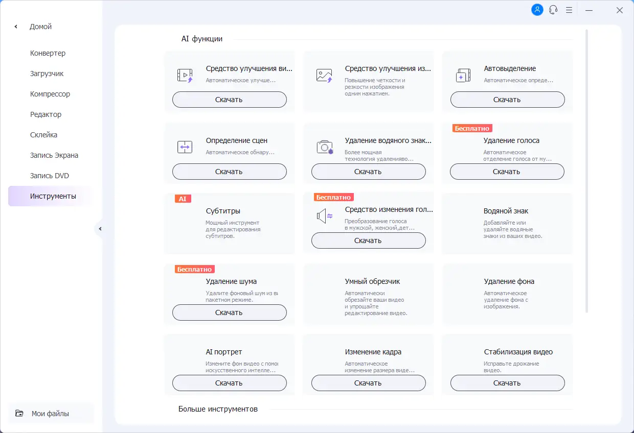
Task: Collapse the sidebar with the arrow handle
Action: coord(100,229)
